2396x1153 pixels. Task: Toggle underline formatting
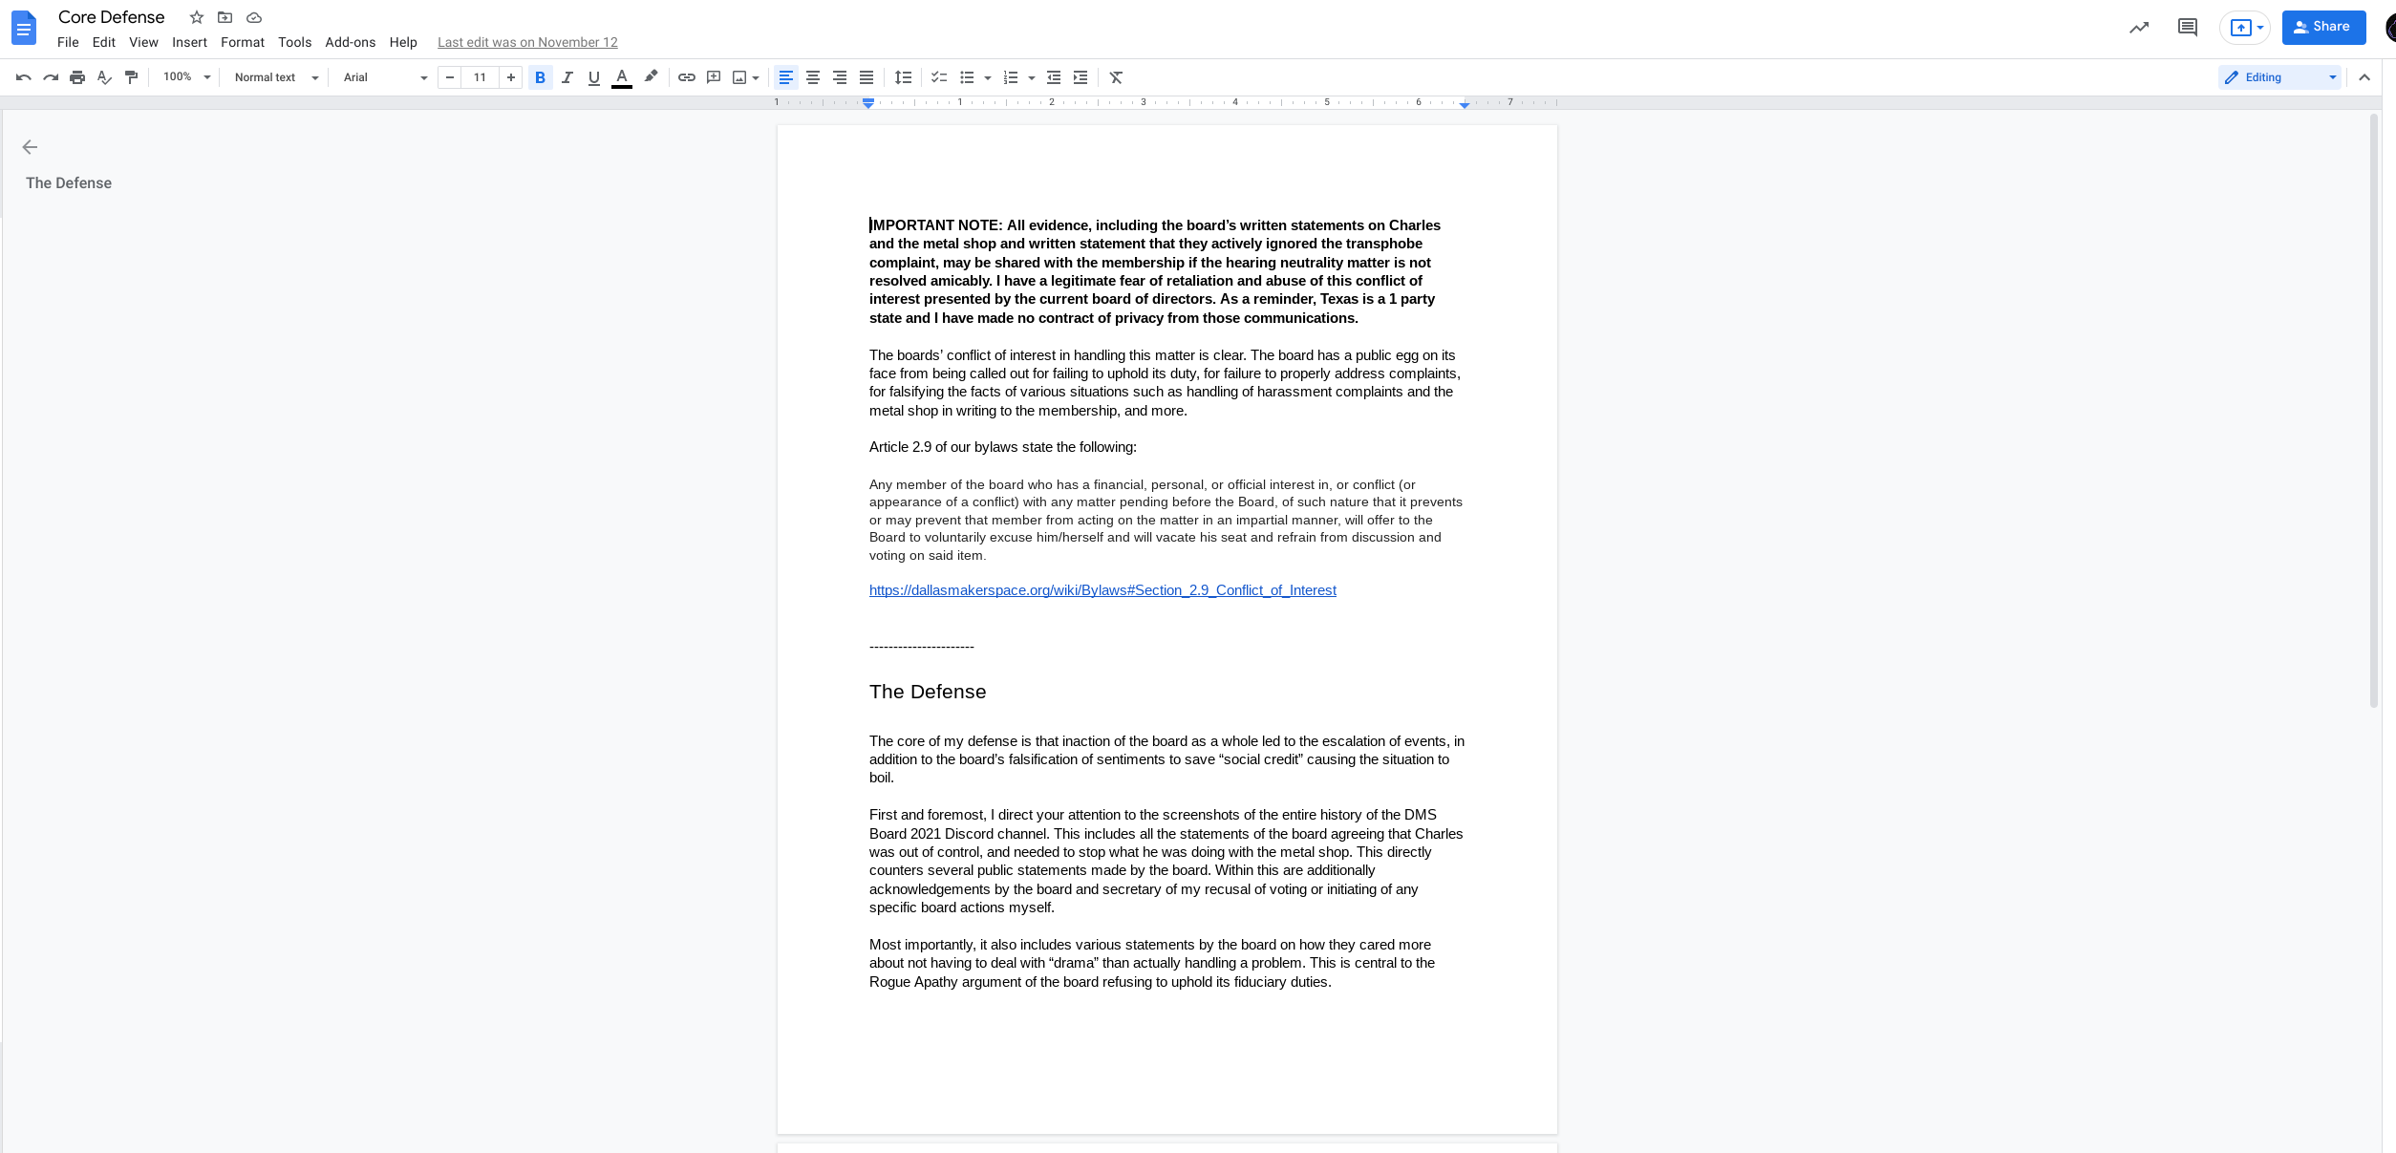click(593, 77)
